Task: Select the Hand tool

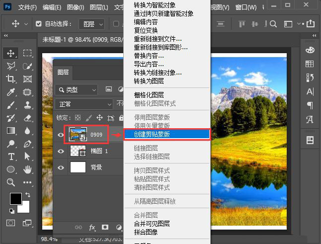Action: pos(27,169)
